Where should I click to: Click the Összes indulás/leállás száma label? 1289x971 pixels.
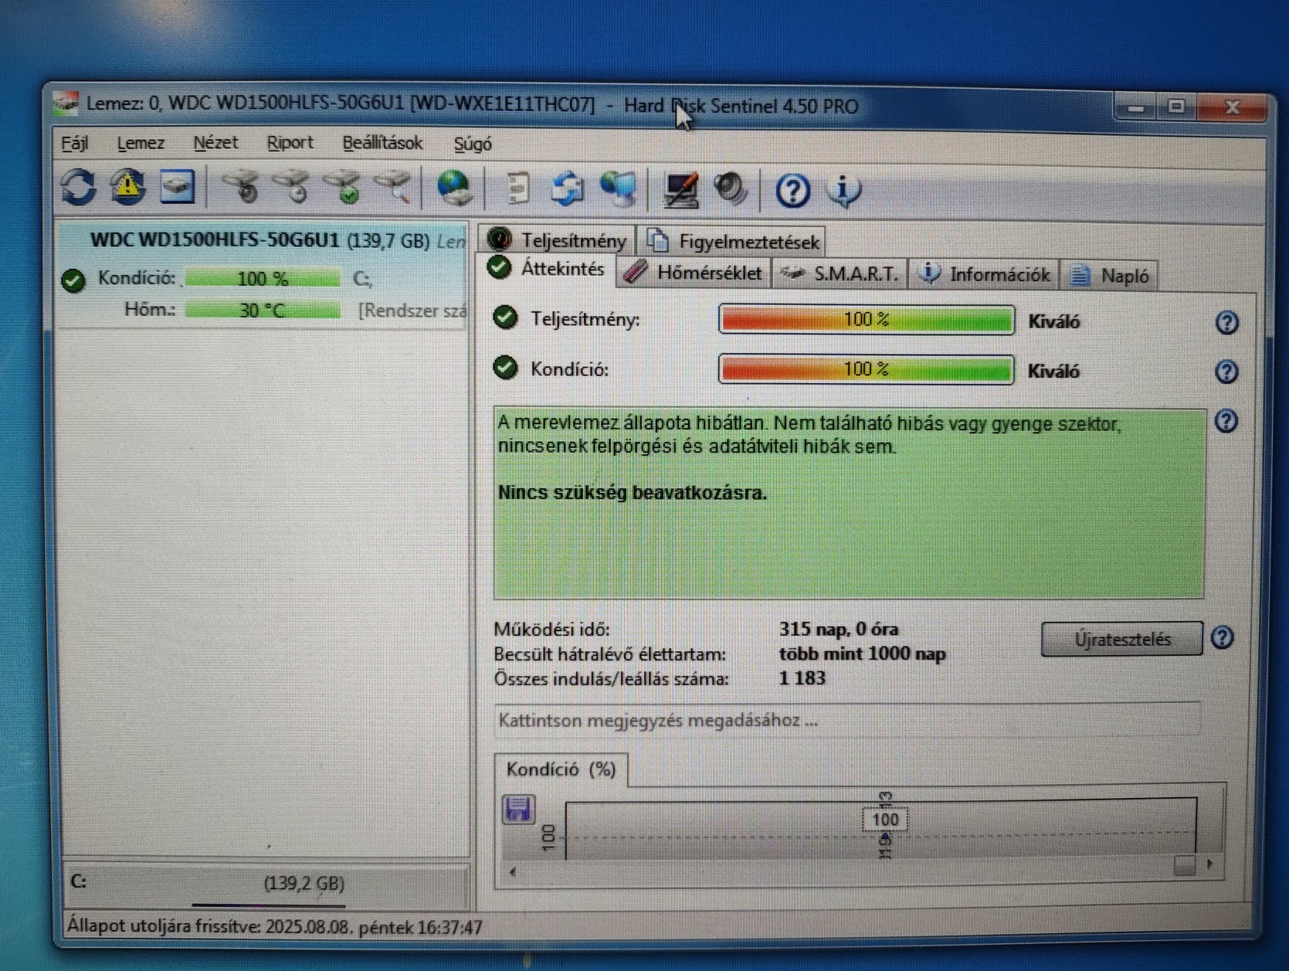pyautogui.click(x=612, y=680)
